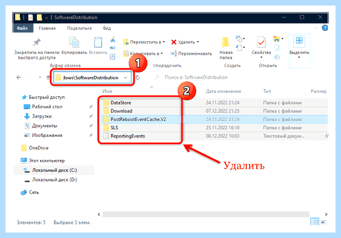Select the Download folder name
The image size is (341, 238).
121,111
